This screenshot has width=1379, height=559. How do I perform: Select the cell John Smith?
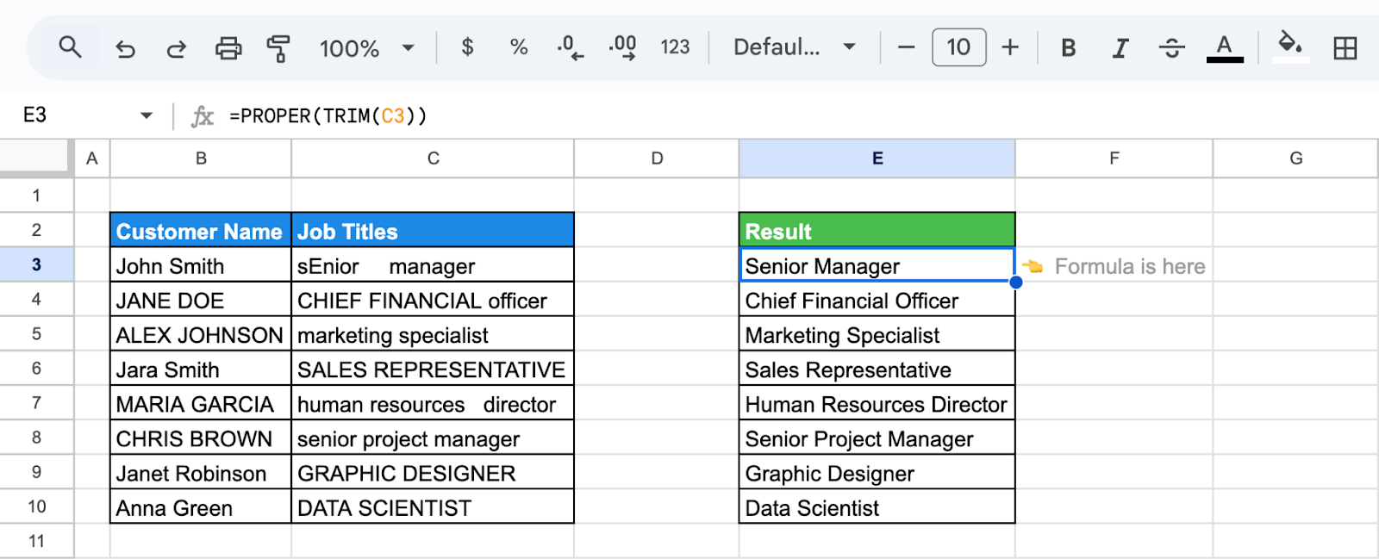click(201, 265)
